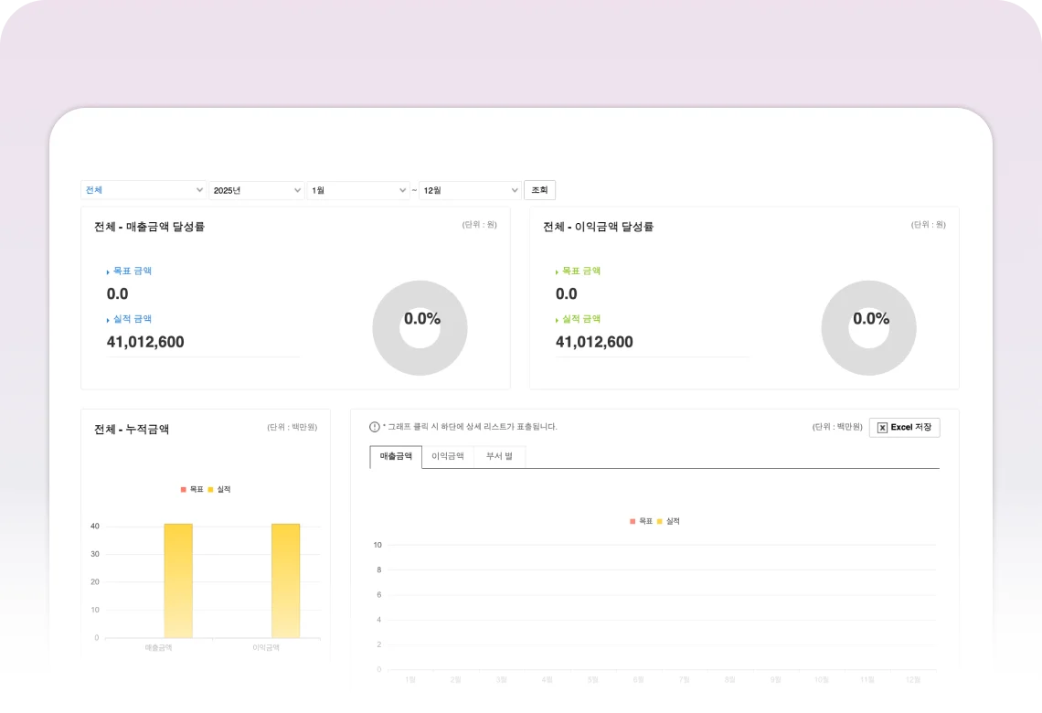Toggle 목표 legend in the 누적금액 chart

point(192,490)
